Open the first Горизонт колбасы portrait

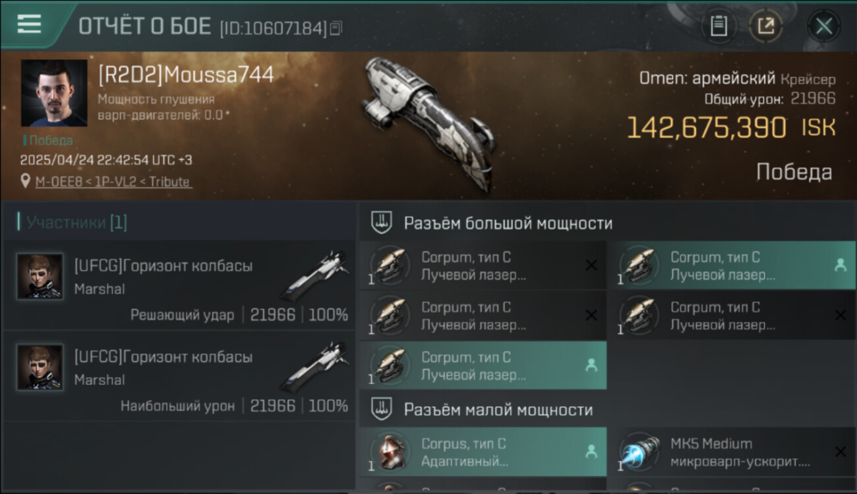(40, 277)
